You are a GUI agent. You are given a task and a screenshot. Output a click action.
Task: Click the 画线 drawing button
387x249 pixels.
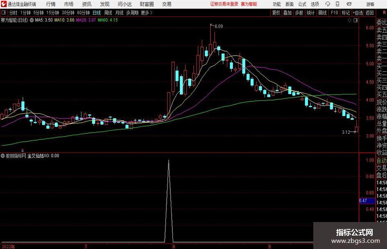[322, 13]
